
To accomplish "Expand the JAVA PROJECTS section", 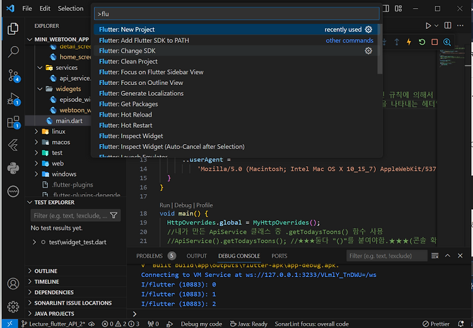I will 30,314.
